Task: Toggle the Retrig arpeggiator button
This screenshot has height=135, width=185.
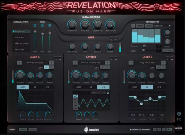Action: (x=140, y=26)
